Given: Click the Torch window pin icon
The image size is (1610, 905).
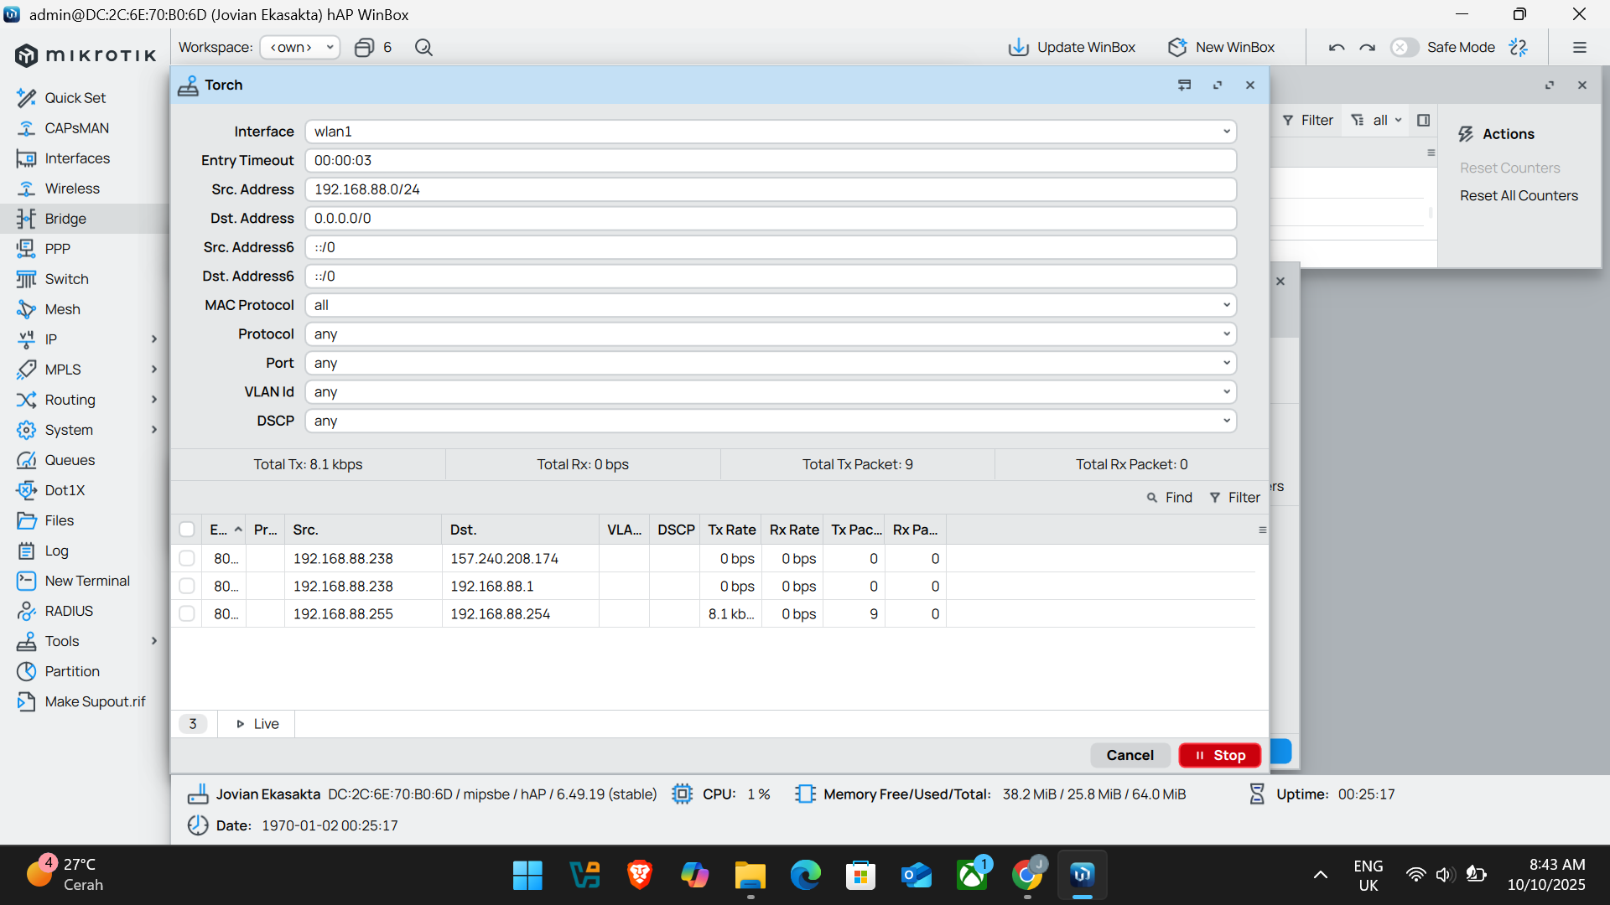Looking at the screenshot, I should click(x=1184, y=85).
